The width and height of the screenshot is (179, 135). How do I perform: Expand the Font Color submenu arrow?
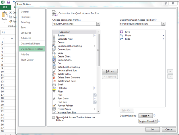coord(95,99)
